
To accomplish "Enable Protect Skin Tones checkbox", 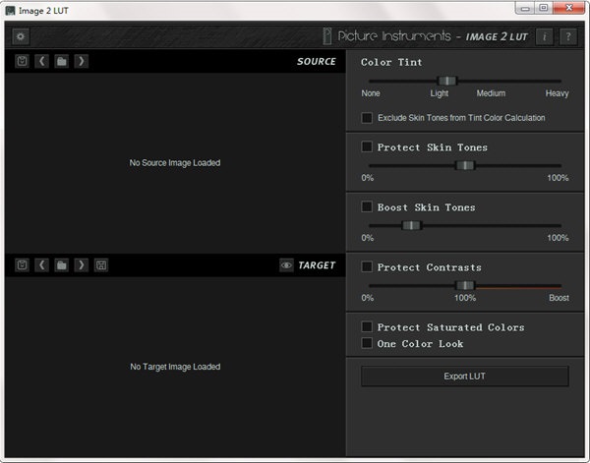I will click(367, 146).
